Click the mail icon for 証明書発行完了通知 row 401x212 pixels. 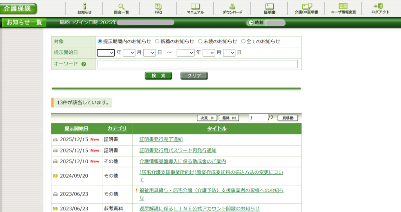[55, 140]
